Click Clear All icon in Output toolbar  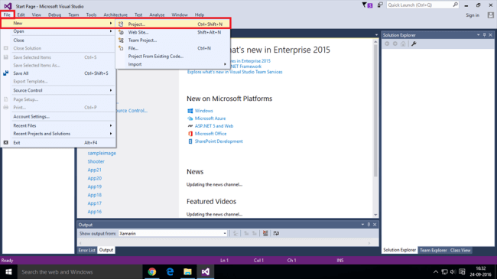tap(265, 233)
